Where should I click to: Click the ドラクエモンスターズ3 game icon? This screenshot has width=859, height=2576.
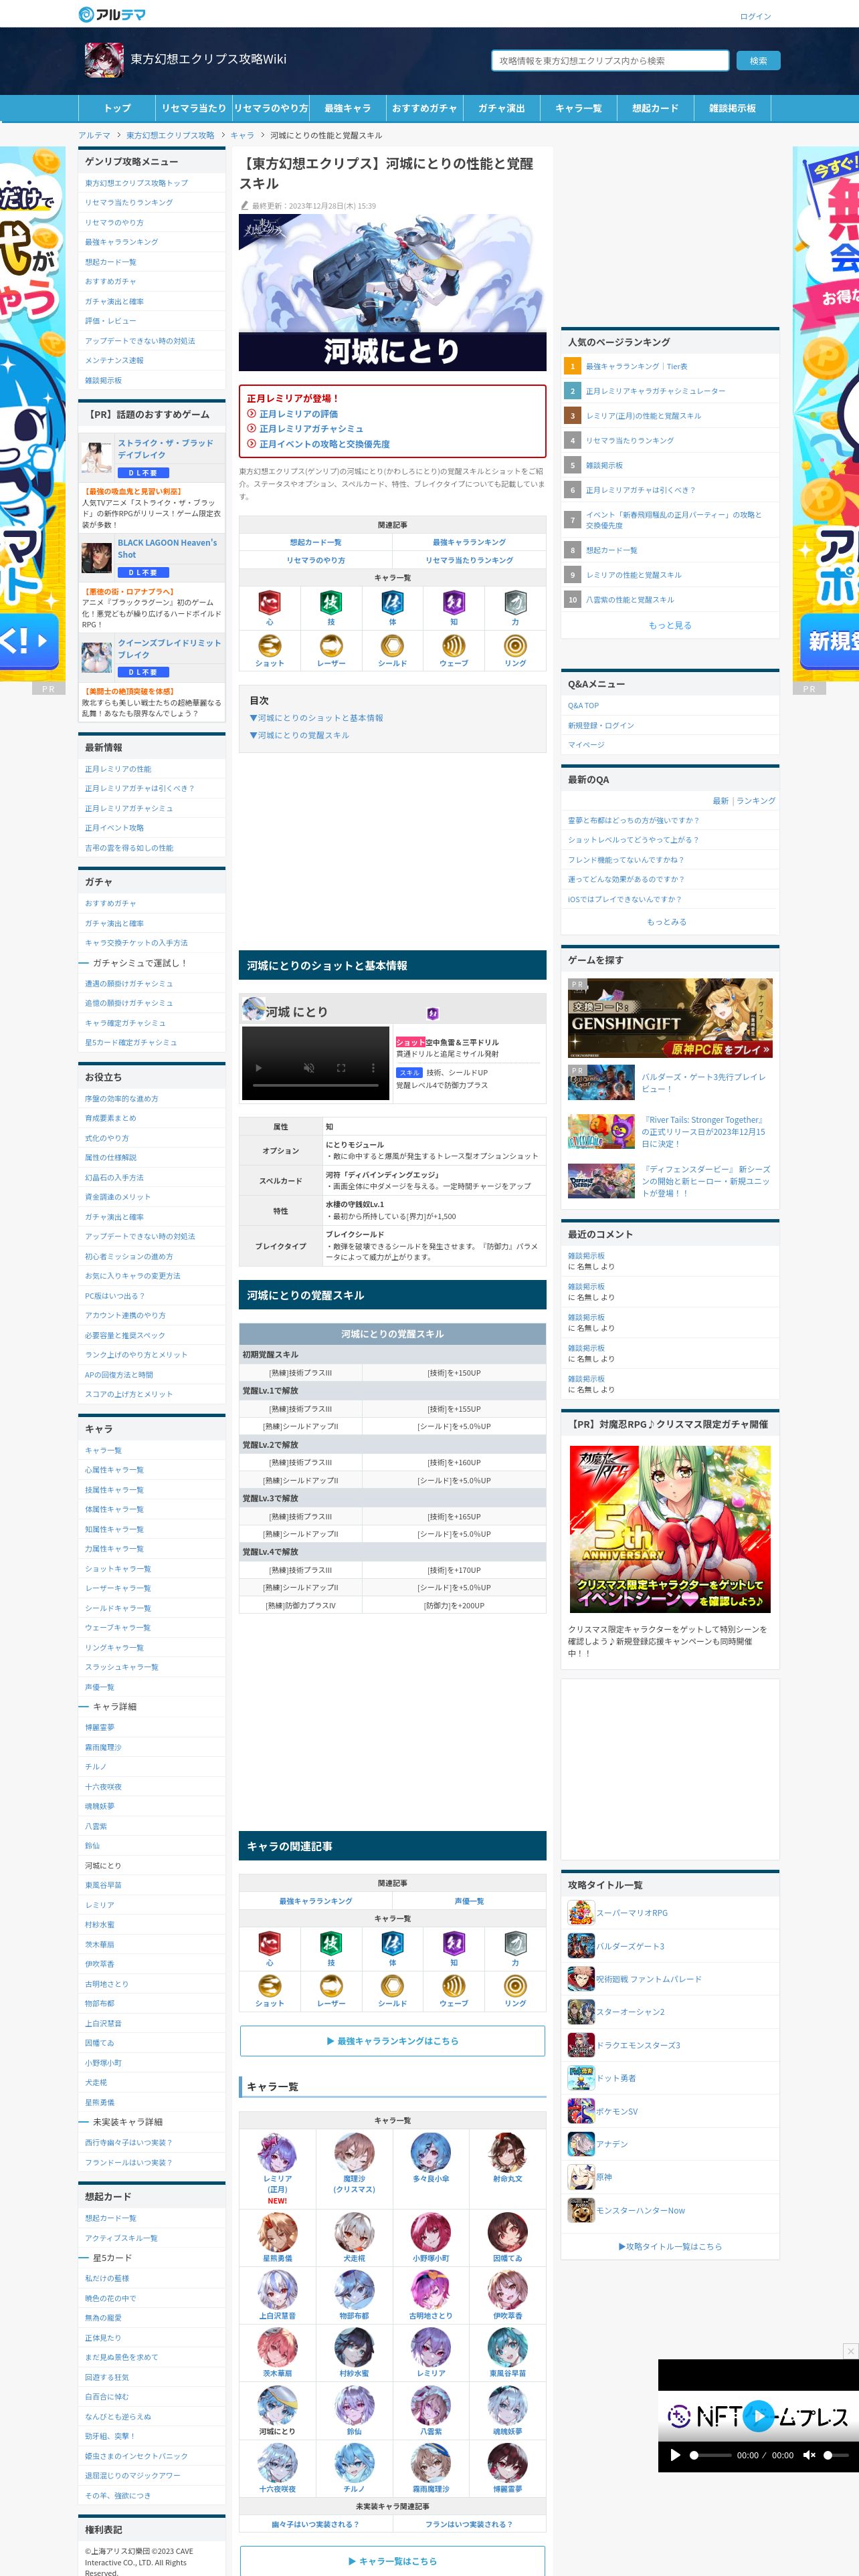tap(581, 2045)
